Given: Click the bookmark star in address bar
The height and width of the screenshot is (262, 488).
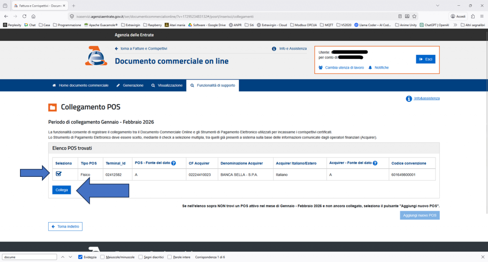Looking at the screenshot, I should (417, 16).
